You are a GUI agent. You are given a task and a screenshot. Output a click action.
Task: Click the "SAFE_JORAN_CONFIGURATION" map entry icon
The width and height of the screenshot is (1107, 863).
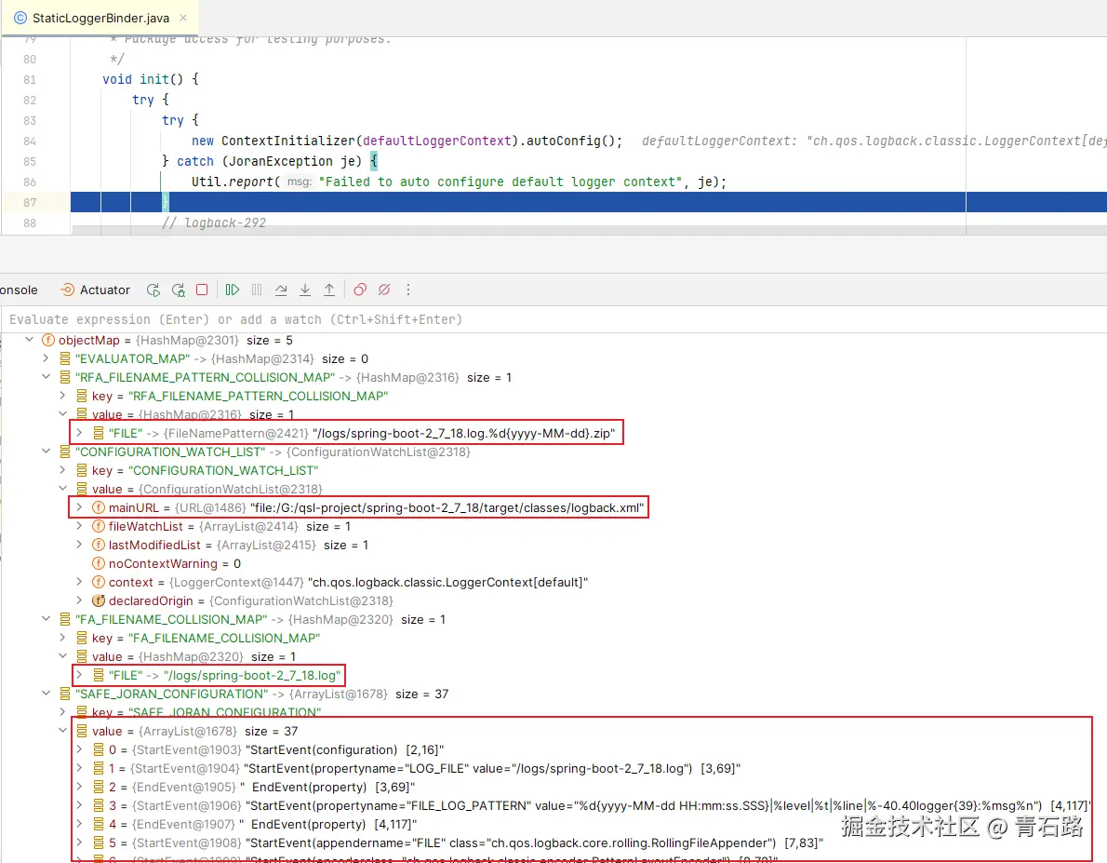(65, 694)
